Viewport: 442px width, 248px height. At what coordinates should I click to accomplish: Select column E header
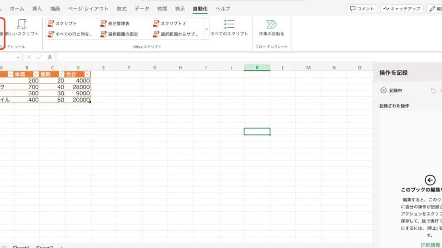click(x=104, y=68)
